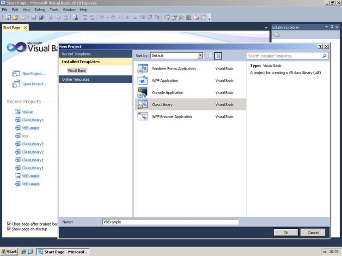Click the Cut toolbar icon

pyautogui.click(x=50, y=18)
